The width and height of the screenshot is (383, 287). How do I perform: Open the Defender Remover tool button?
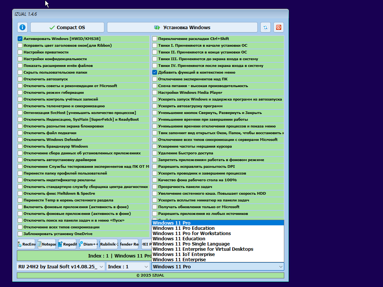click(129, 244)
